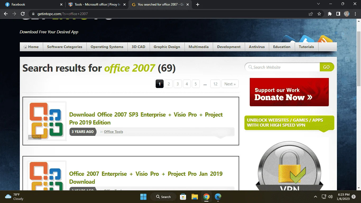Go back using the browser back arrow
This screenshot has width=361, height=203.
coord(6,14)
